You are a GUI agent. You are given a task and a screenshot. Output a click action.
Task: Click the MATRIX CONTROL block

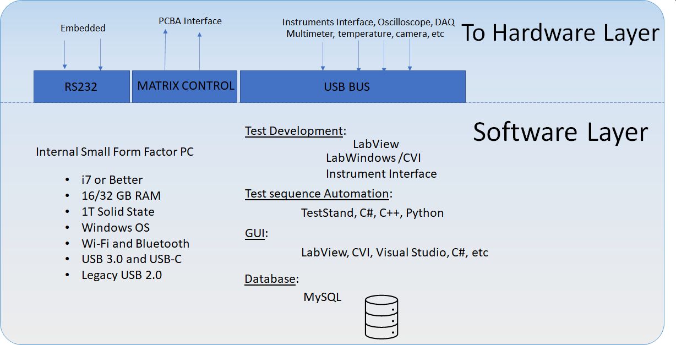(185, 86)
